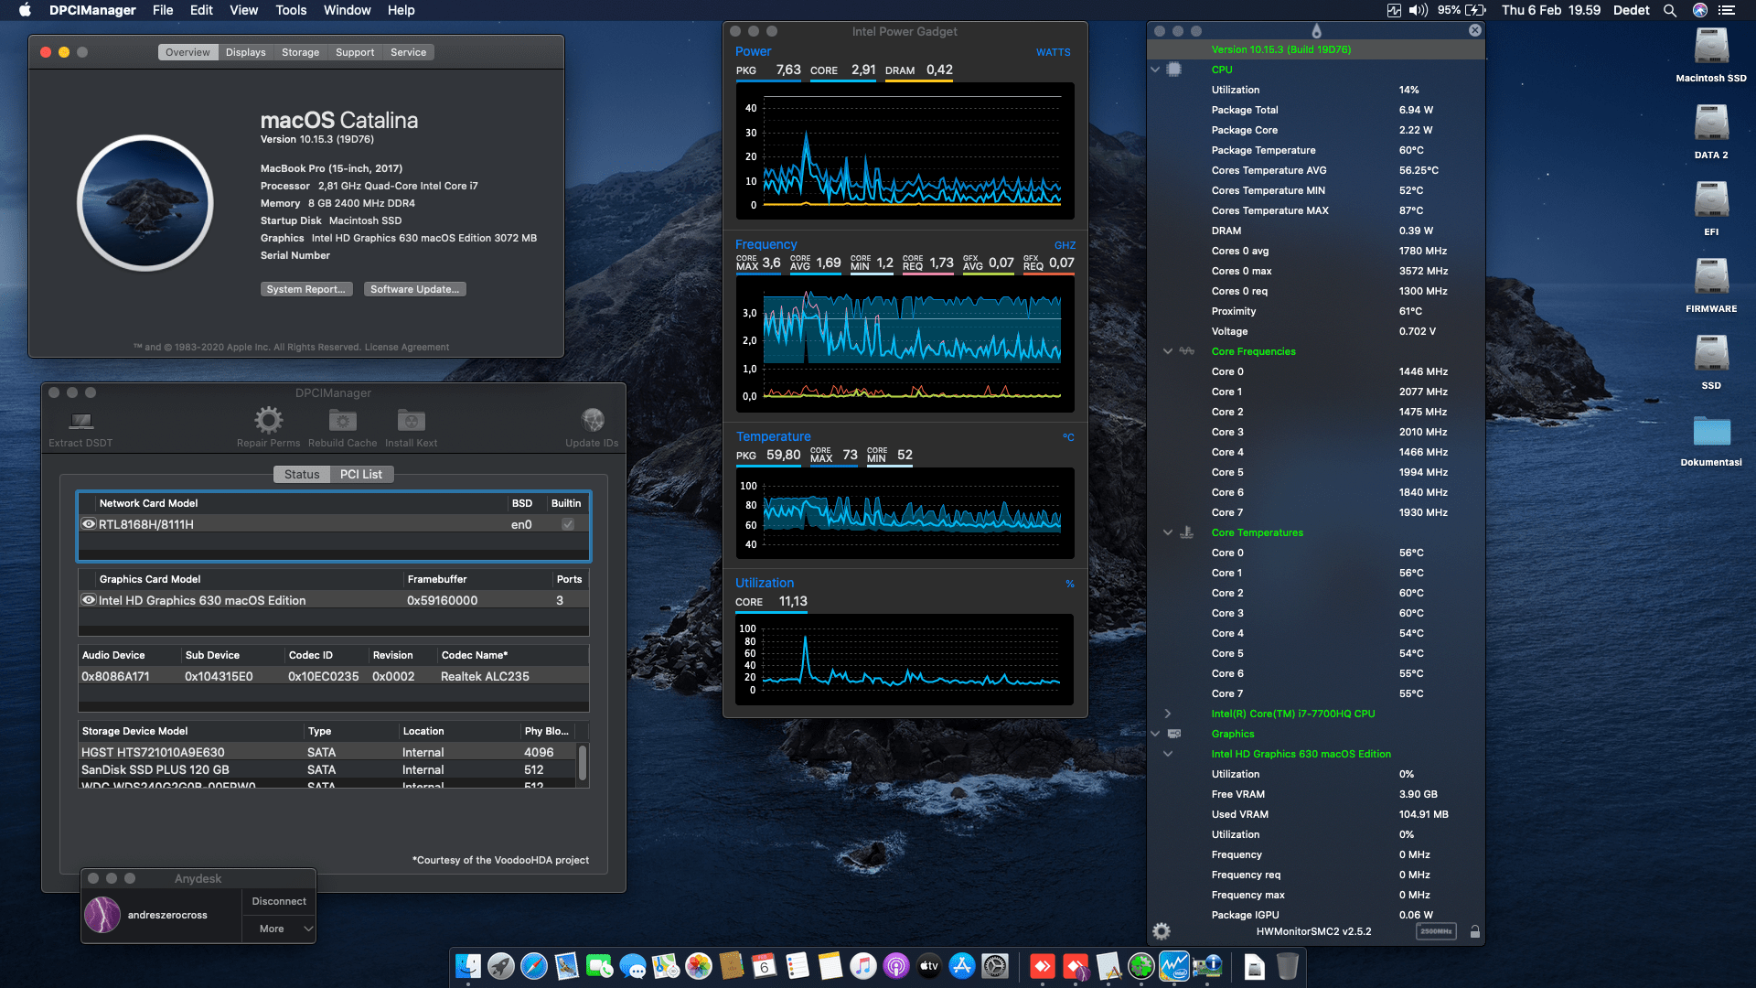Open App Store from the Dock
This screenshot has width=1756, height=988.
pos(962,966)
